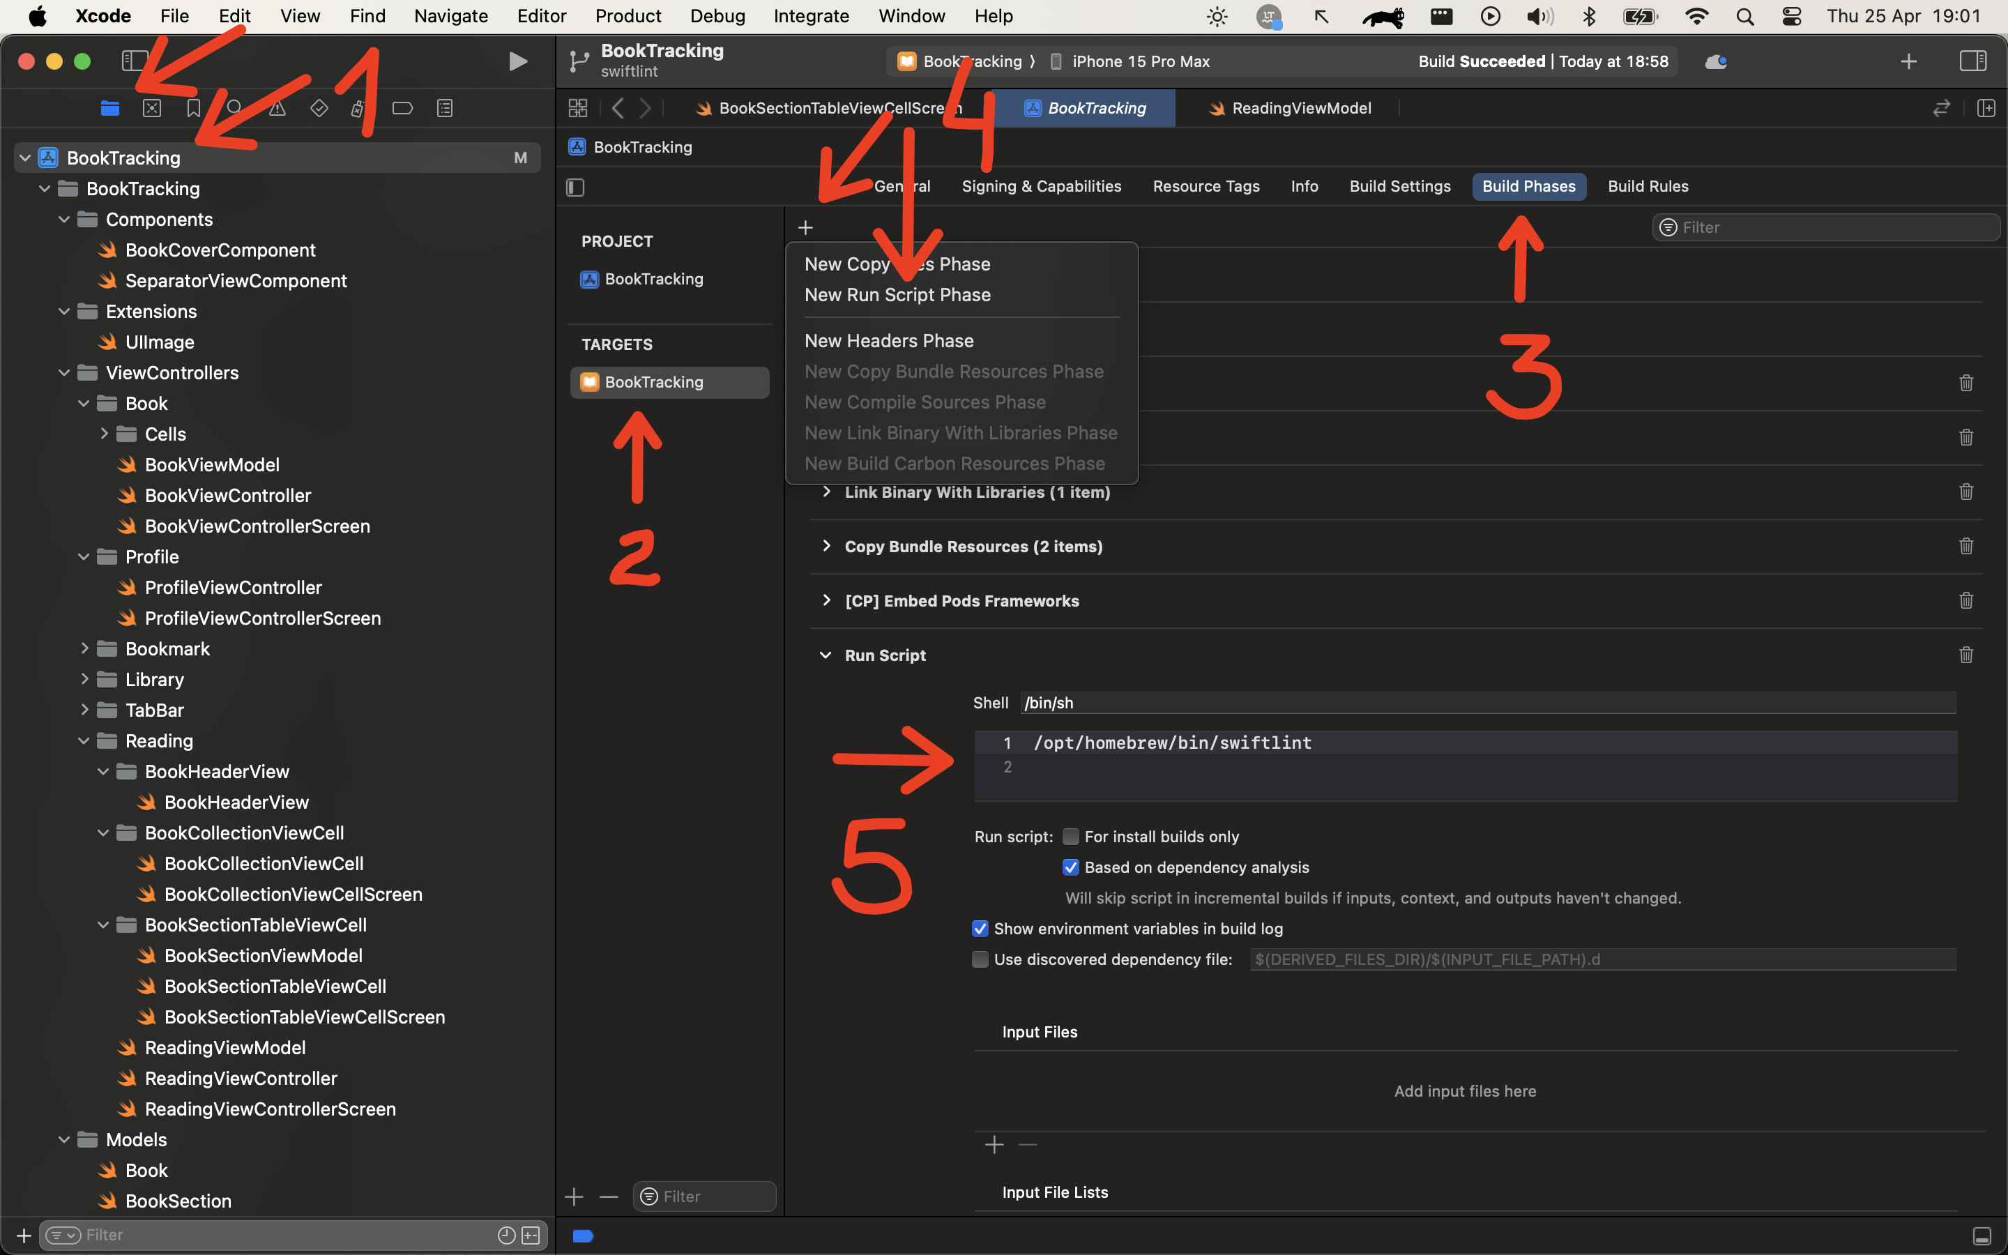Screen dimensions: 2008x1255
Task: Open the Project navigator folder icon
Action: pos(110,109)
